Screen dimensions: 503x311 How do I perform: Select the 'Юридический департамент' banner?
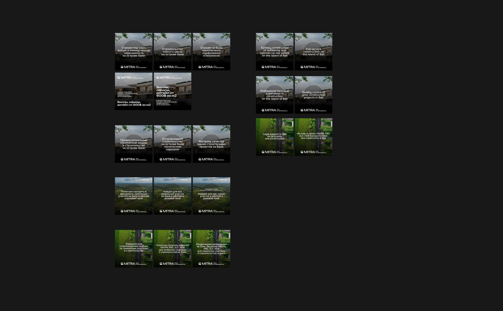coord(211,249)
